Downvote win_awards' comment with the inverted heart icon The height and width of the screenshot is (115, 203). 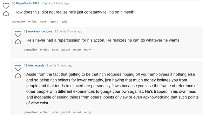pos(18,76)
